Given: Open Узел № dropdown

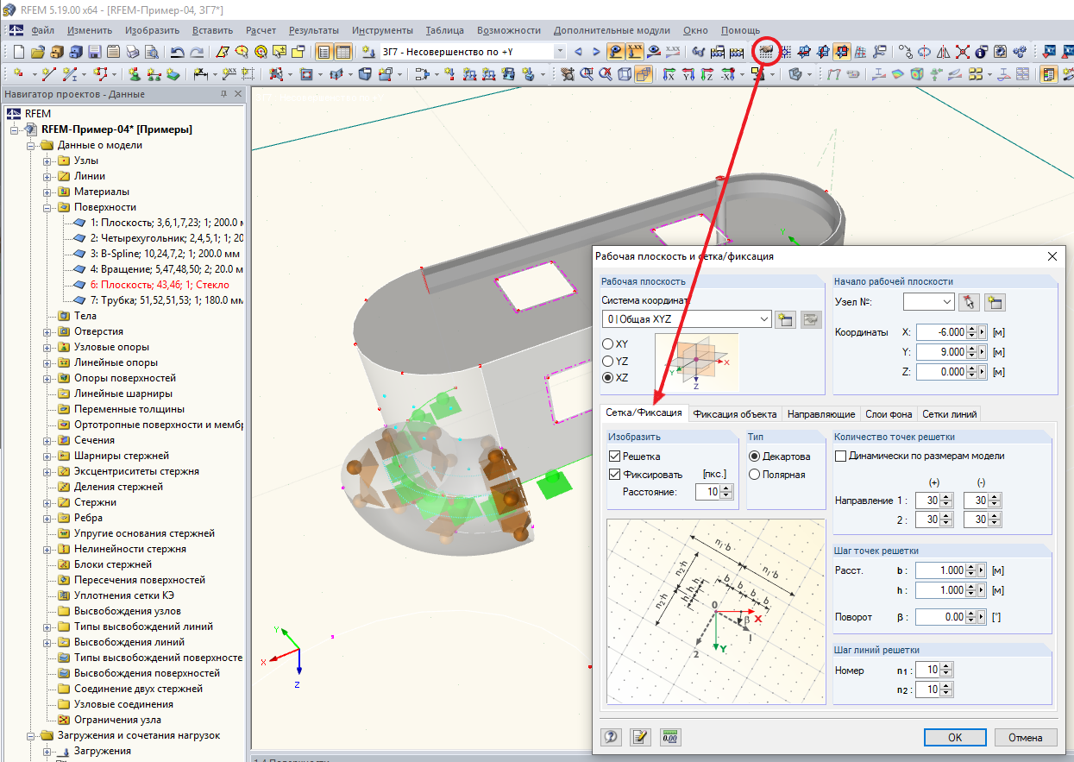Looking at the screenshot, I should pos(948,302).
